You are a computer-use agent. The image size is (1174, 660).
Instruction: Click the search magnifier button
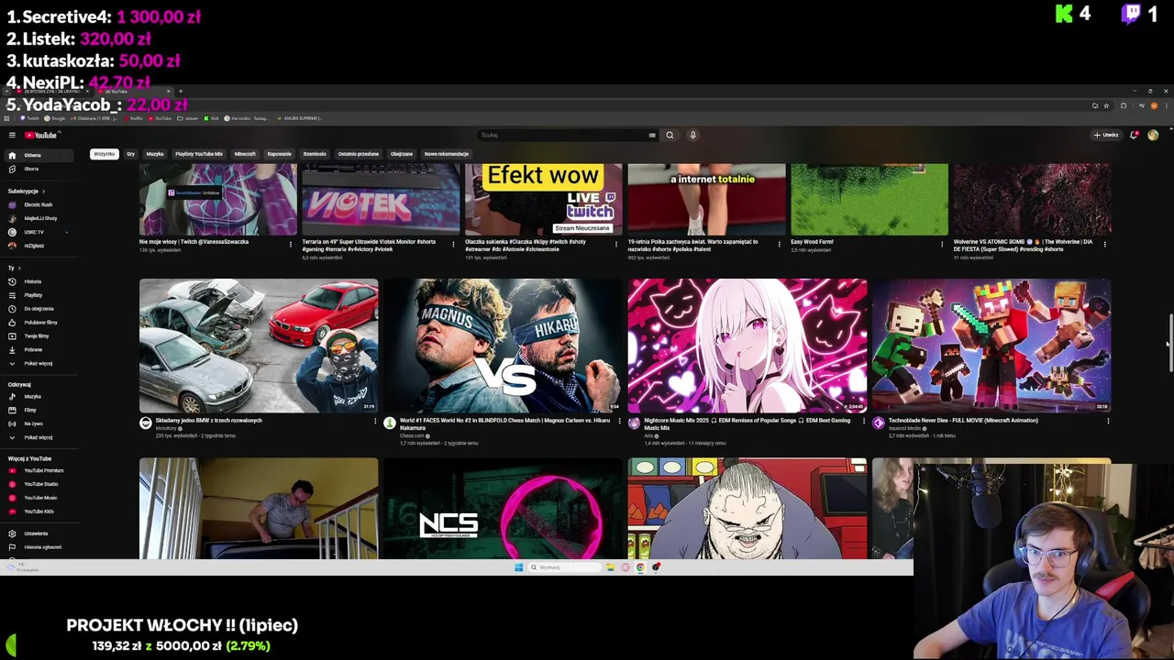[x=670, y=135]
